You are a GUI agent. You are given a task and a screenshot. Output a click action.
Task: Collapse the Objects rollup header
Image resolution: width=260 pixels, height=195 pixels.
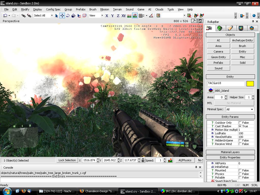[230, 35]
